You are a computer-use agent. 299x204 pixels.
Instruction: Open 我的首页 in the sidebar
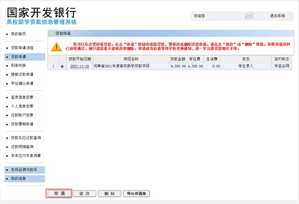(x=18, y=34)
